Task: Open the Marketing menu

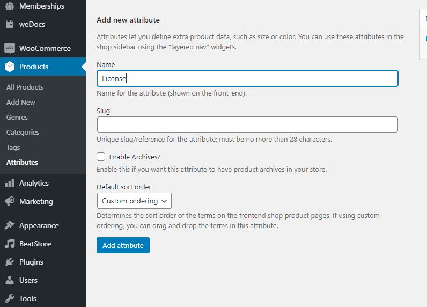Action: tap(43, 201)
